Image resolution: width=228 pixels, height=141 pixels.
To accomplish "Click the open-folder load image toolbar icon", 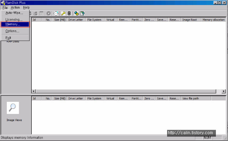I will [36, 14].
